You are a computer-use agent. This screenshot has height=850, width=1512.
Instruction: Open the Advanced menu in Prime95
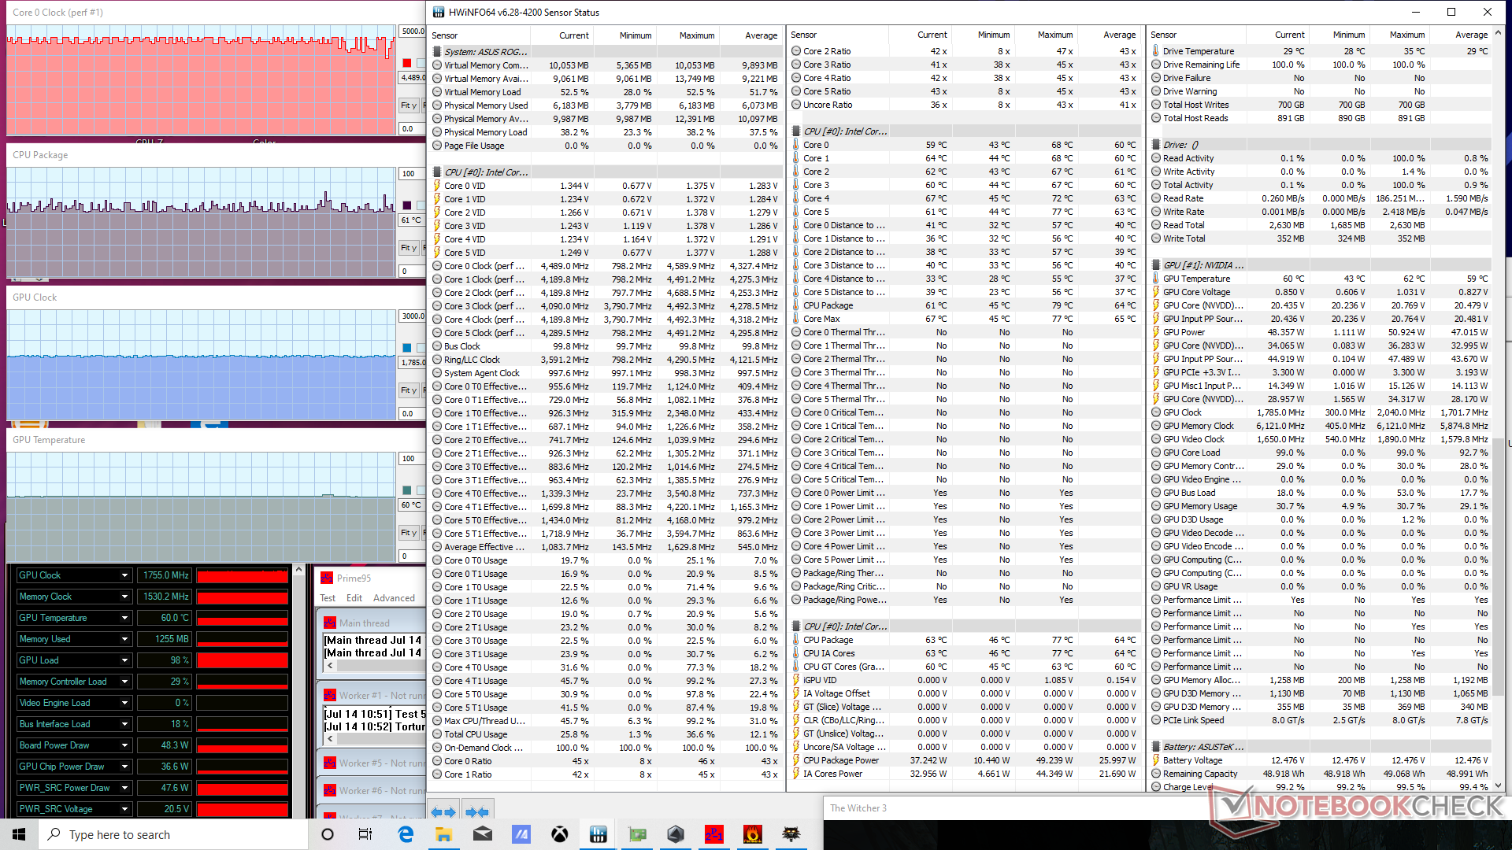(394, 598)
